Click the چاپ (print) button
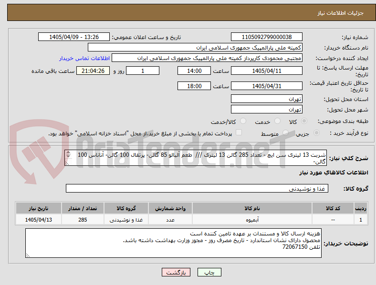 click(x=209, y=272)
